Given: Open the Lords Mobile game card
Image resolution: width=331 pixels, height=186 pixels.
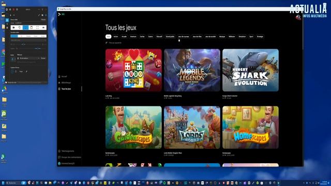Looking at the screenshot, I should (192, 128).
